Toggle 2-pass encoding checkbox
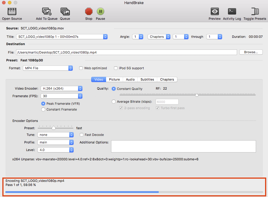Screen dimensions: 268x197 (x=121, y=108)
